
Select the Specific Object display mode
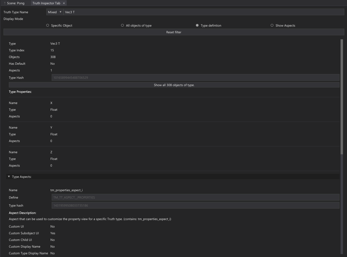click(48, 25)
